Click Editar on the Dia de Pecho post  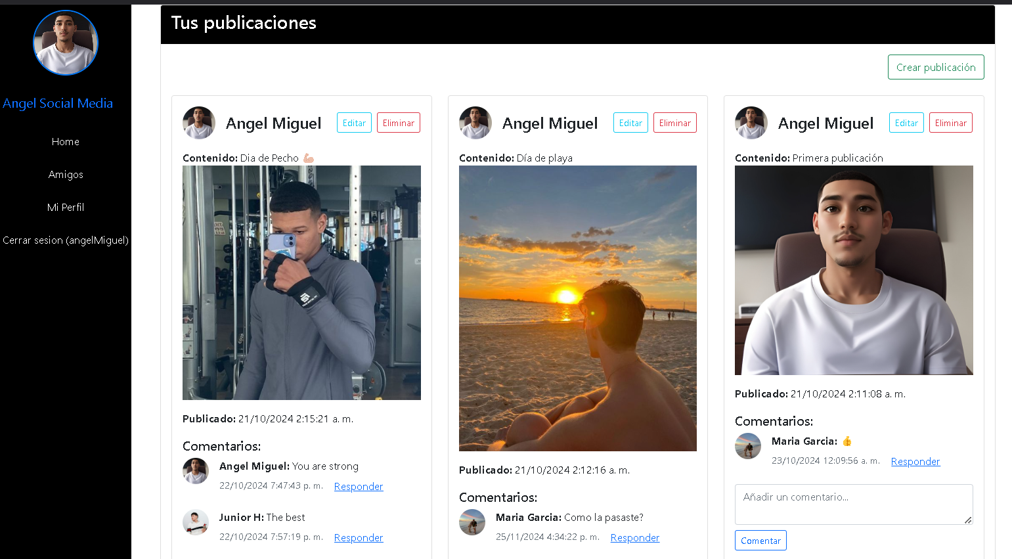click(354, 122)
